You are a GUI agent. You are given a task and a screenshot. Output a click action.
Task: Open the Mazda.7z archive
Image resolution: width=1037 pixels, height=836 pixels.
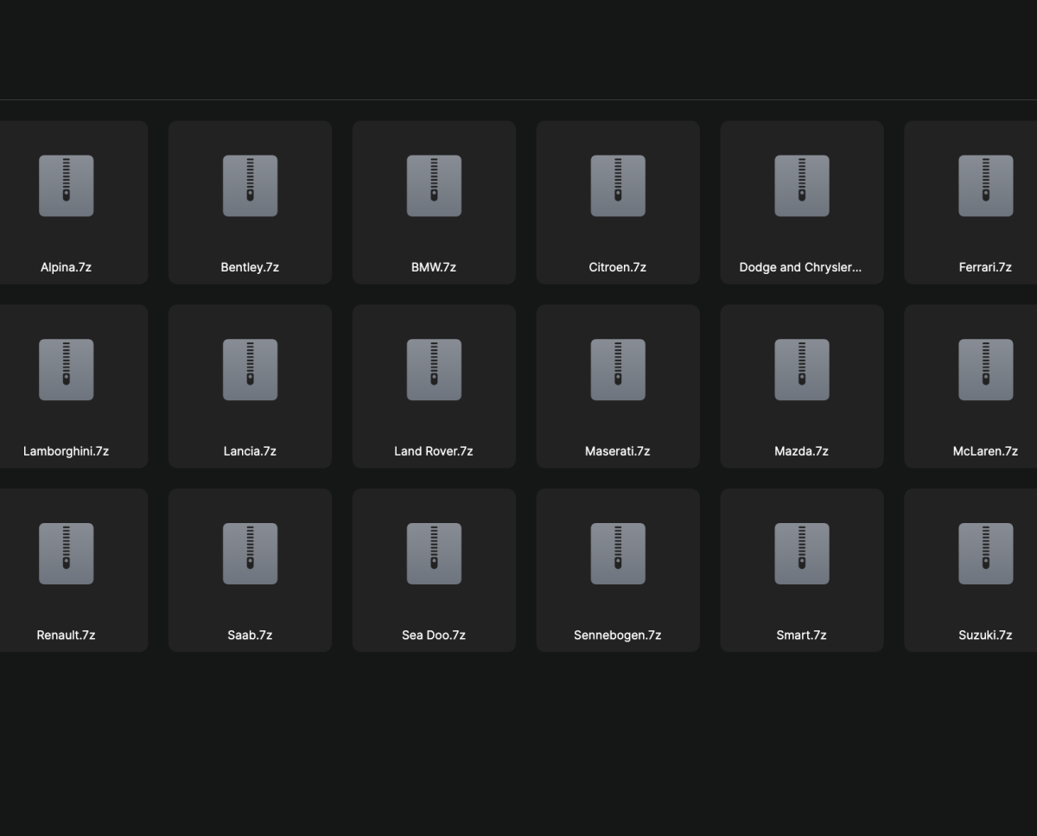pyautogui.click(x=801, y=369)
